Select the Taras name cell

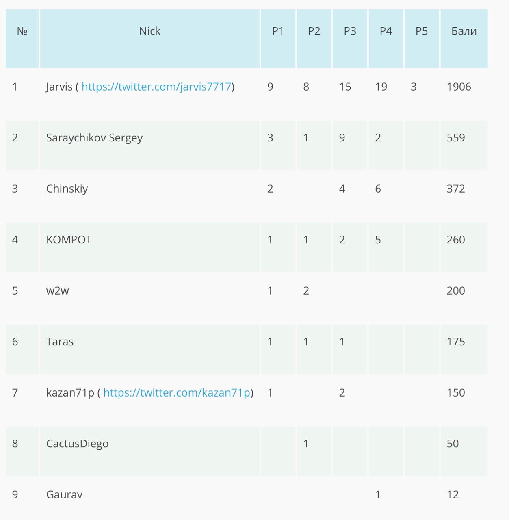[149, 349]
